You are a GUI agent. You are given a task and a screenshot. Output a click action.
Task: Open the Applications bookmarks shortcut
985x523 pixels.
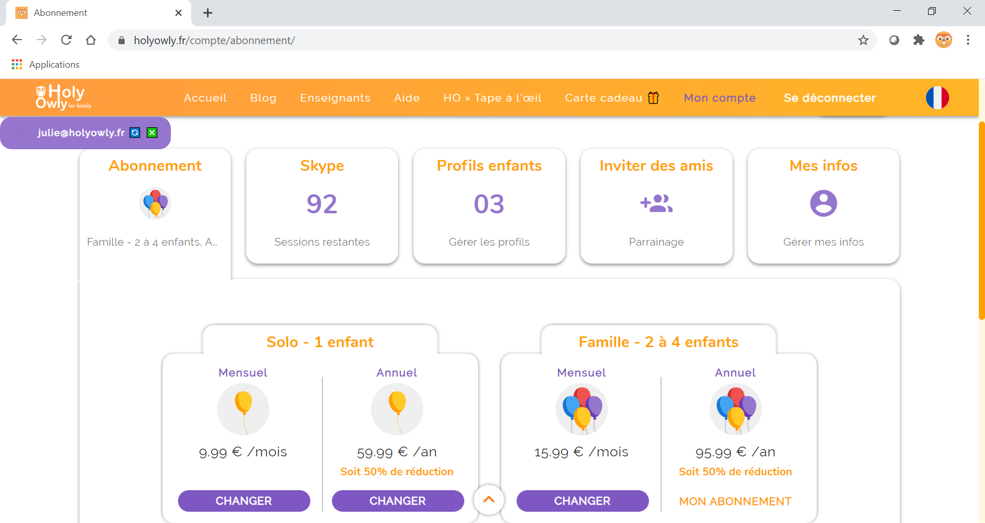(x=46, y=65)
